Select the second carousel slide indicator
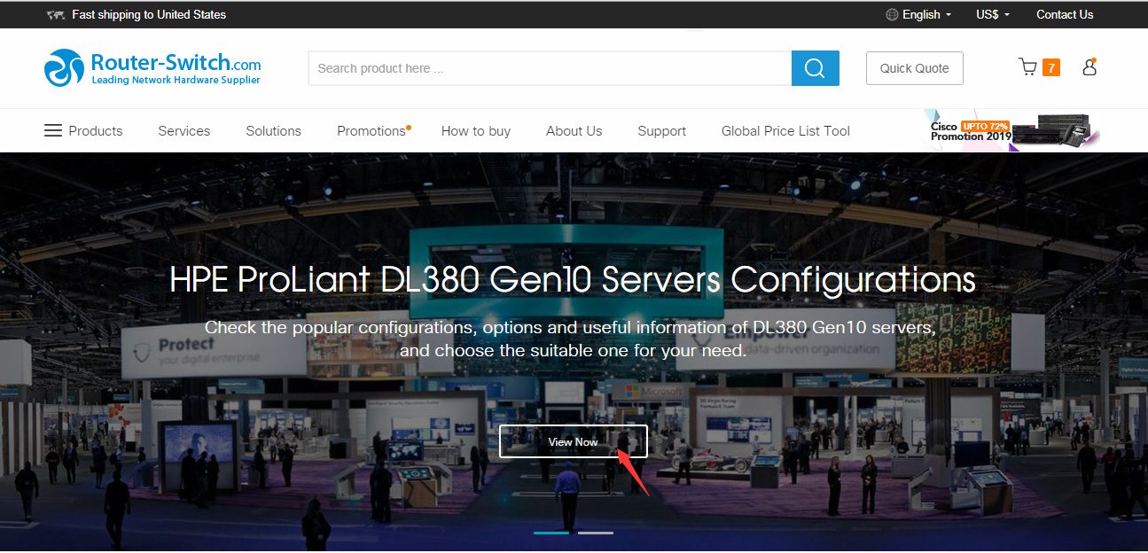The width and height of the screenshot is (1148, 553). 596,533
